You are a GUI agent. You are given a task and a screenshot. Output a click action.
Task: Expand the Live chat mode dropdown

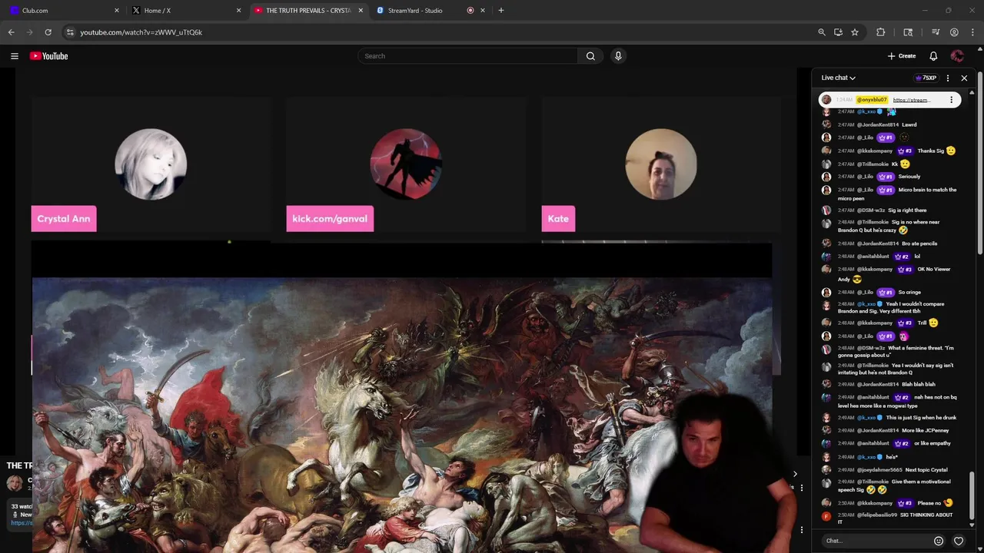pos(839,78)
